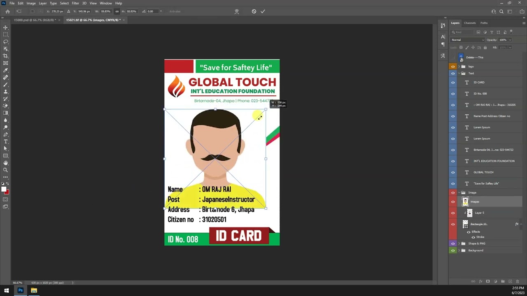Select the Pen tool
The width and height of the screenshot is (527, 296).
pos(5,134)
